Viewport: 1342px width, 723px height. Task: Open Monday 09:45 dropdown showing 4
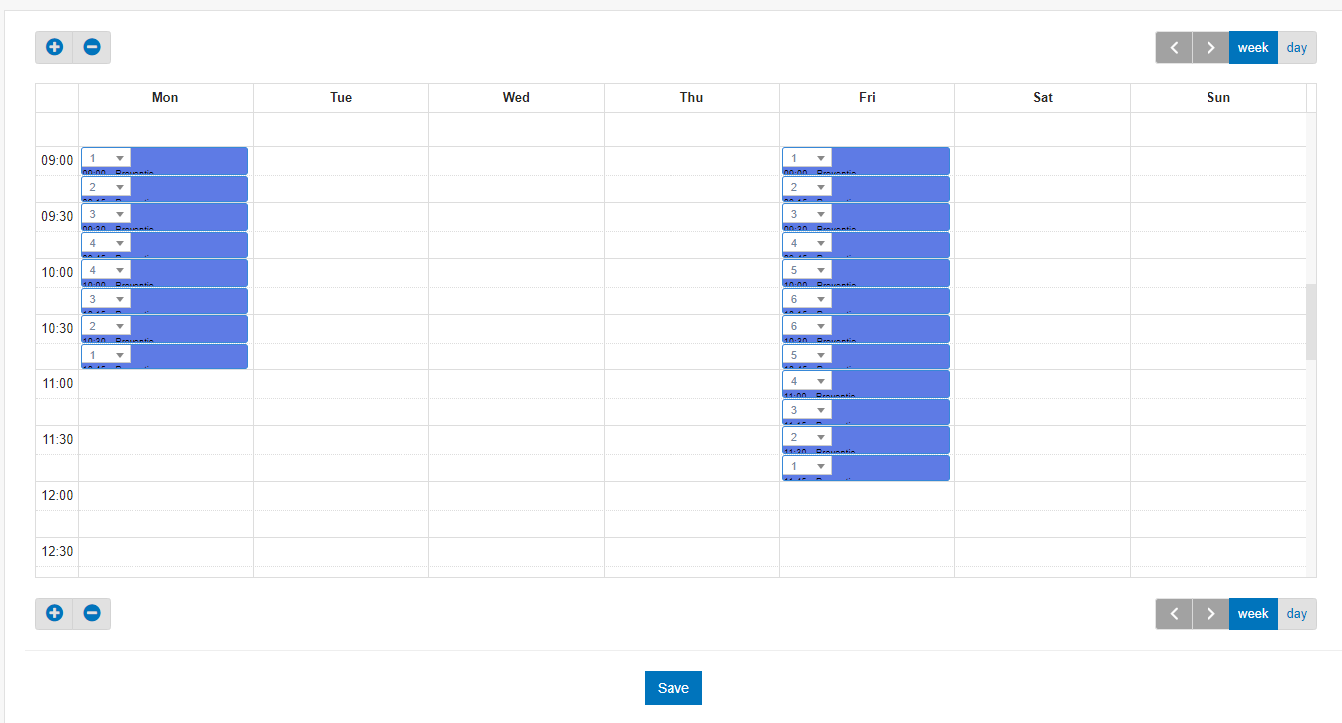pos(106,243)
